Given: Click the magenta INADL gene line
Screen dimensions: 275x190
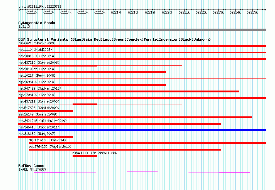Looking at the screenshot, I should [142, 172].
